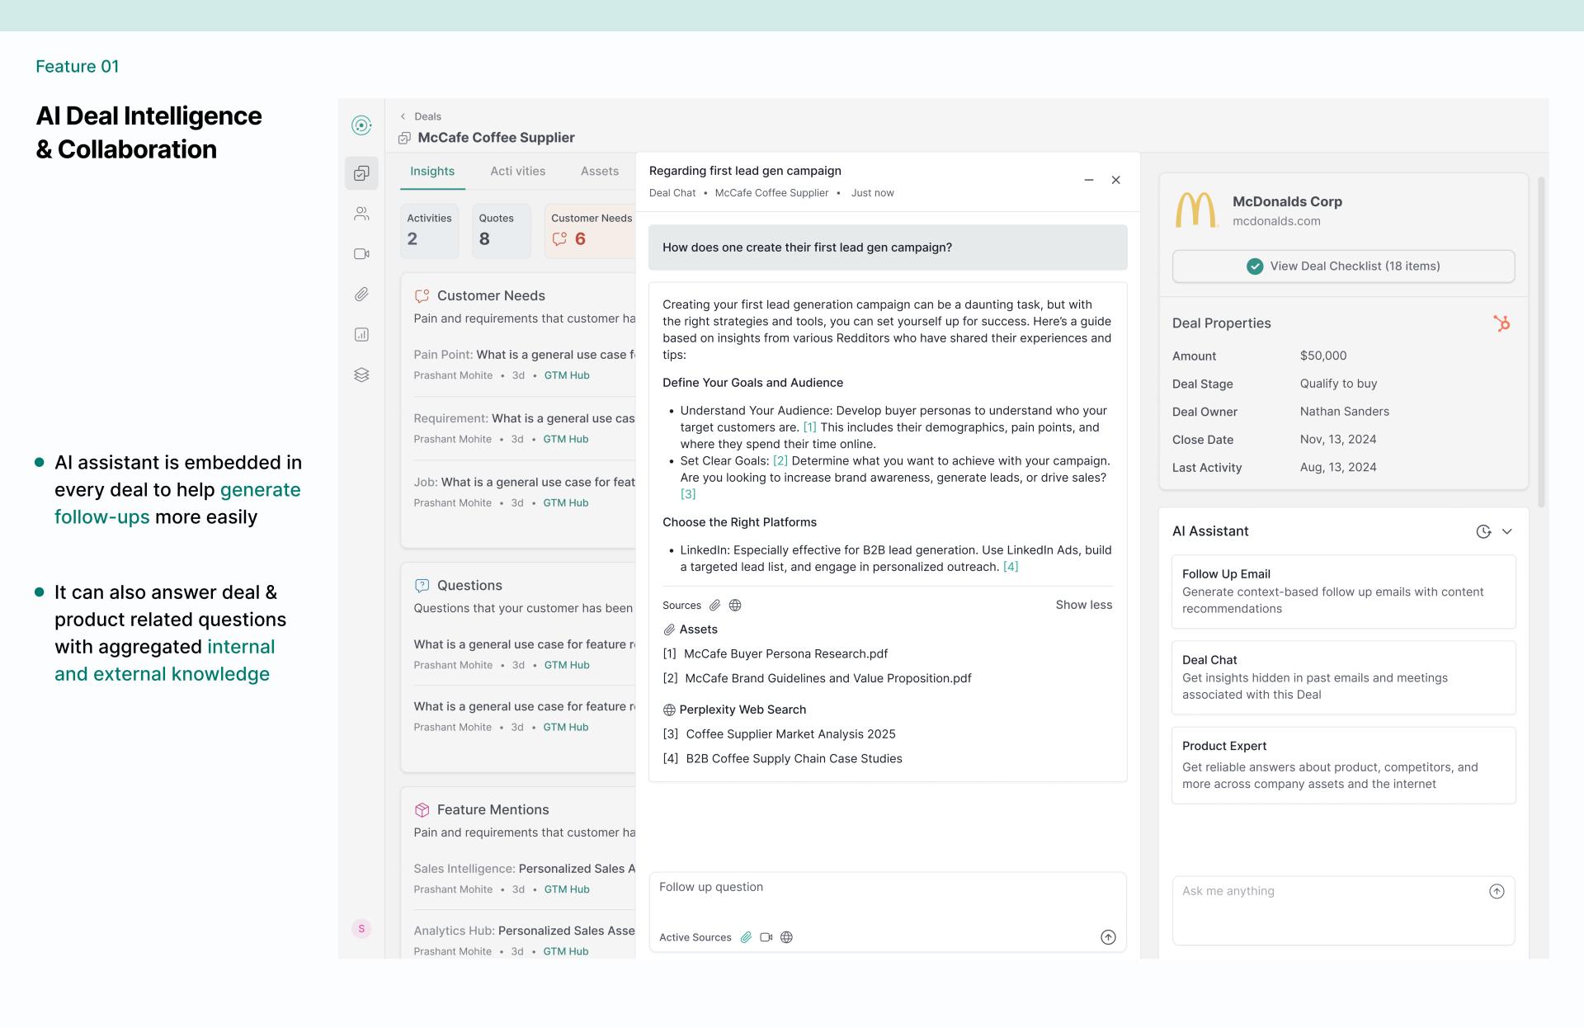Toggle assets paperclip in Active Sources
Viewport: 1584px width, 1028px height.
point(746,937)
